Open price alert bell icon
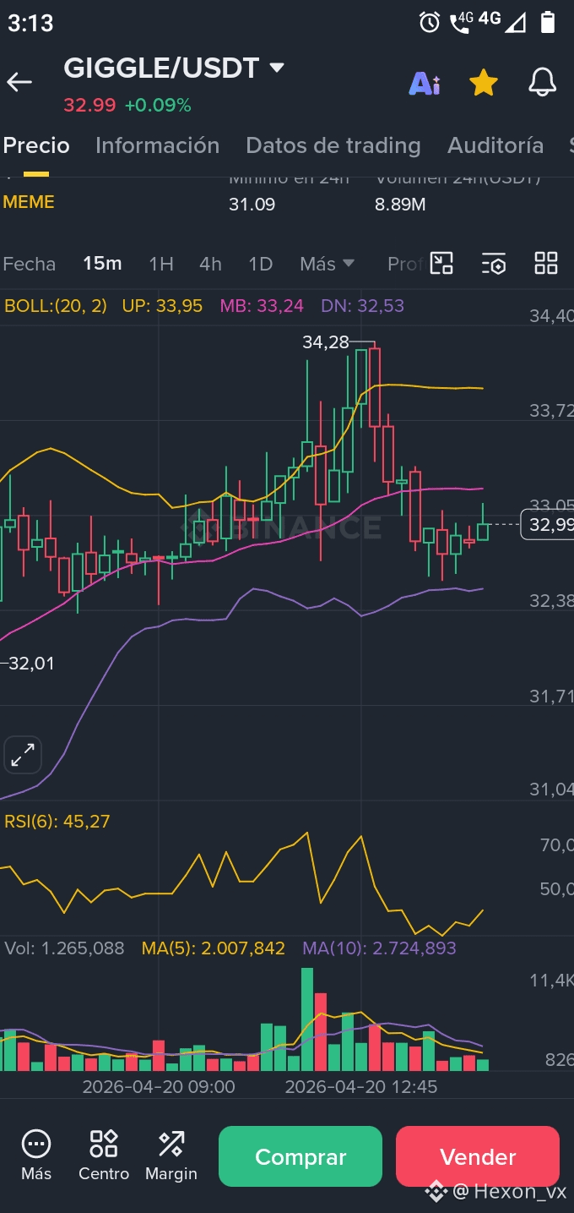 coord(543,83)
